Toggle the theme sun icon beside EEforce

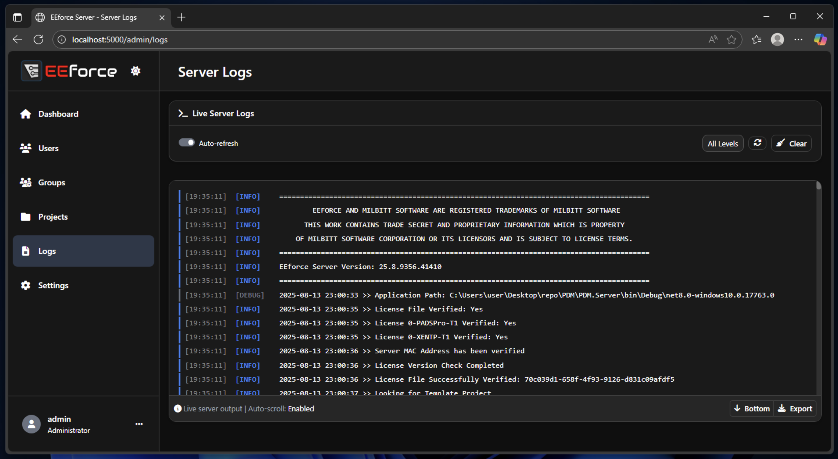(135, 71)
